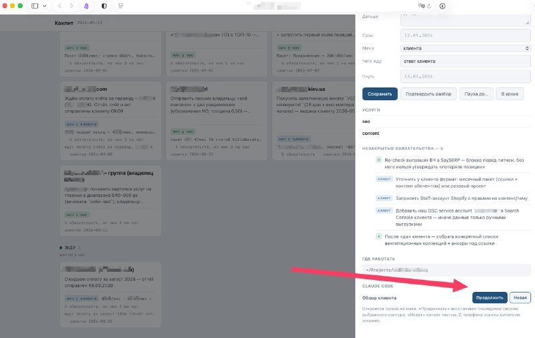Click the translate icon in the address bar

click(x=421, y=6)
